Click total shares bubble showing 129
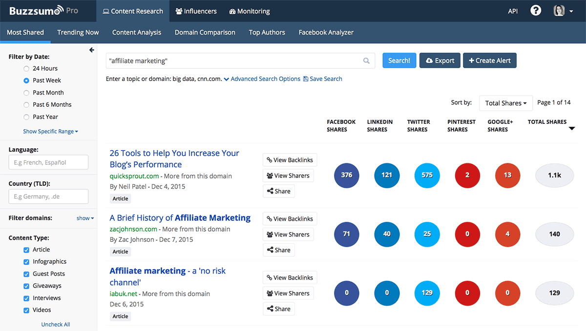The image size is (586, 331). coord(554,293)
